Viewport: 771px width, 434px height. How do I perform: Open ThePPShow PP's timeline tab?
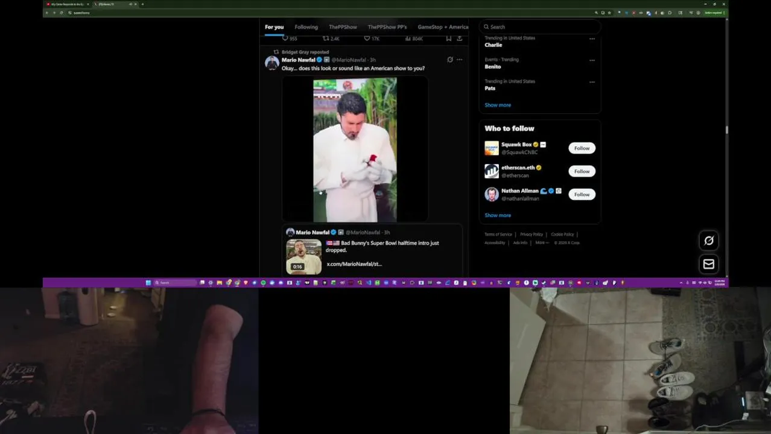pyautogui.click(x=387, y=27)
